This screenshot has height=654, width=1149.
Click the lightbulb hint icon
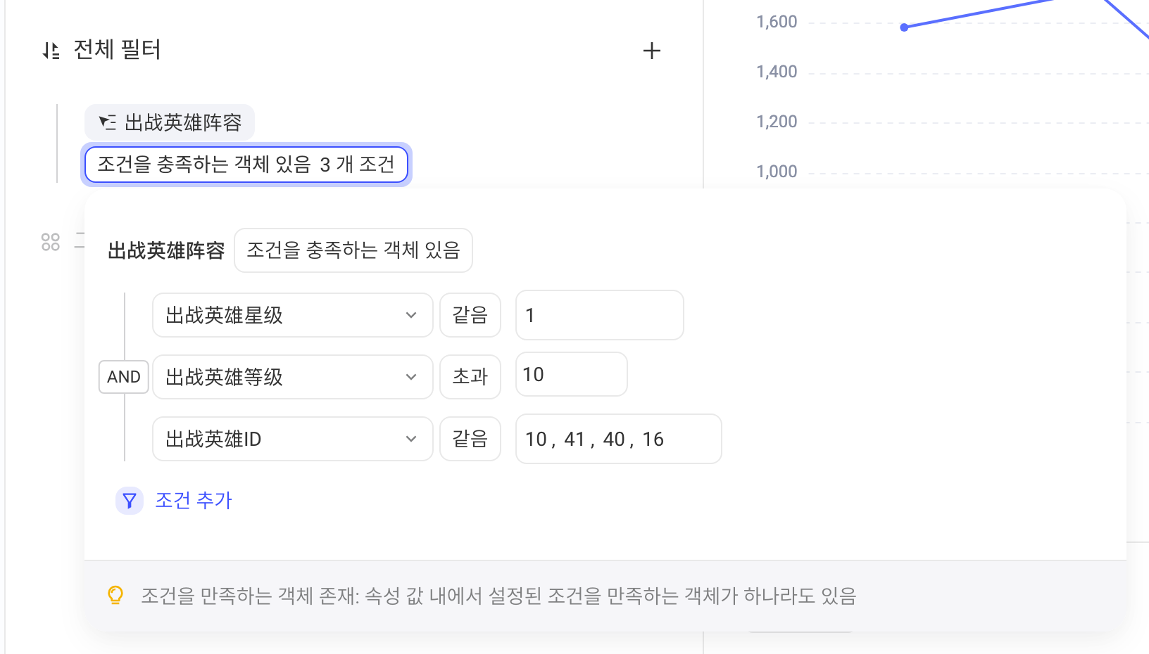point(115,596)
